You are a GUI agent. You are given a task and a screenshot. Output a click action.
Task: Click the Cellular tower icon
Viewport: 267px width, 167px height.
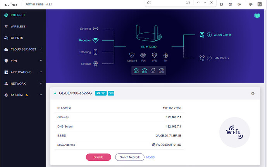click(x=95, y=64)
